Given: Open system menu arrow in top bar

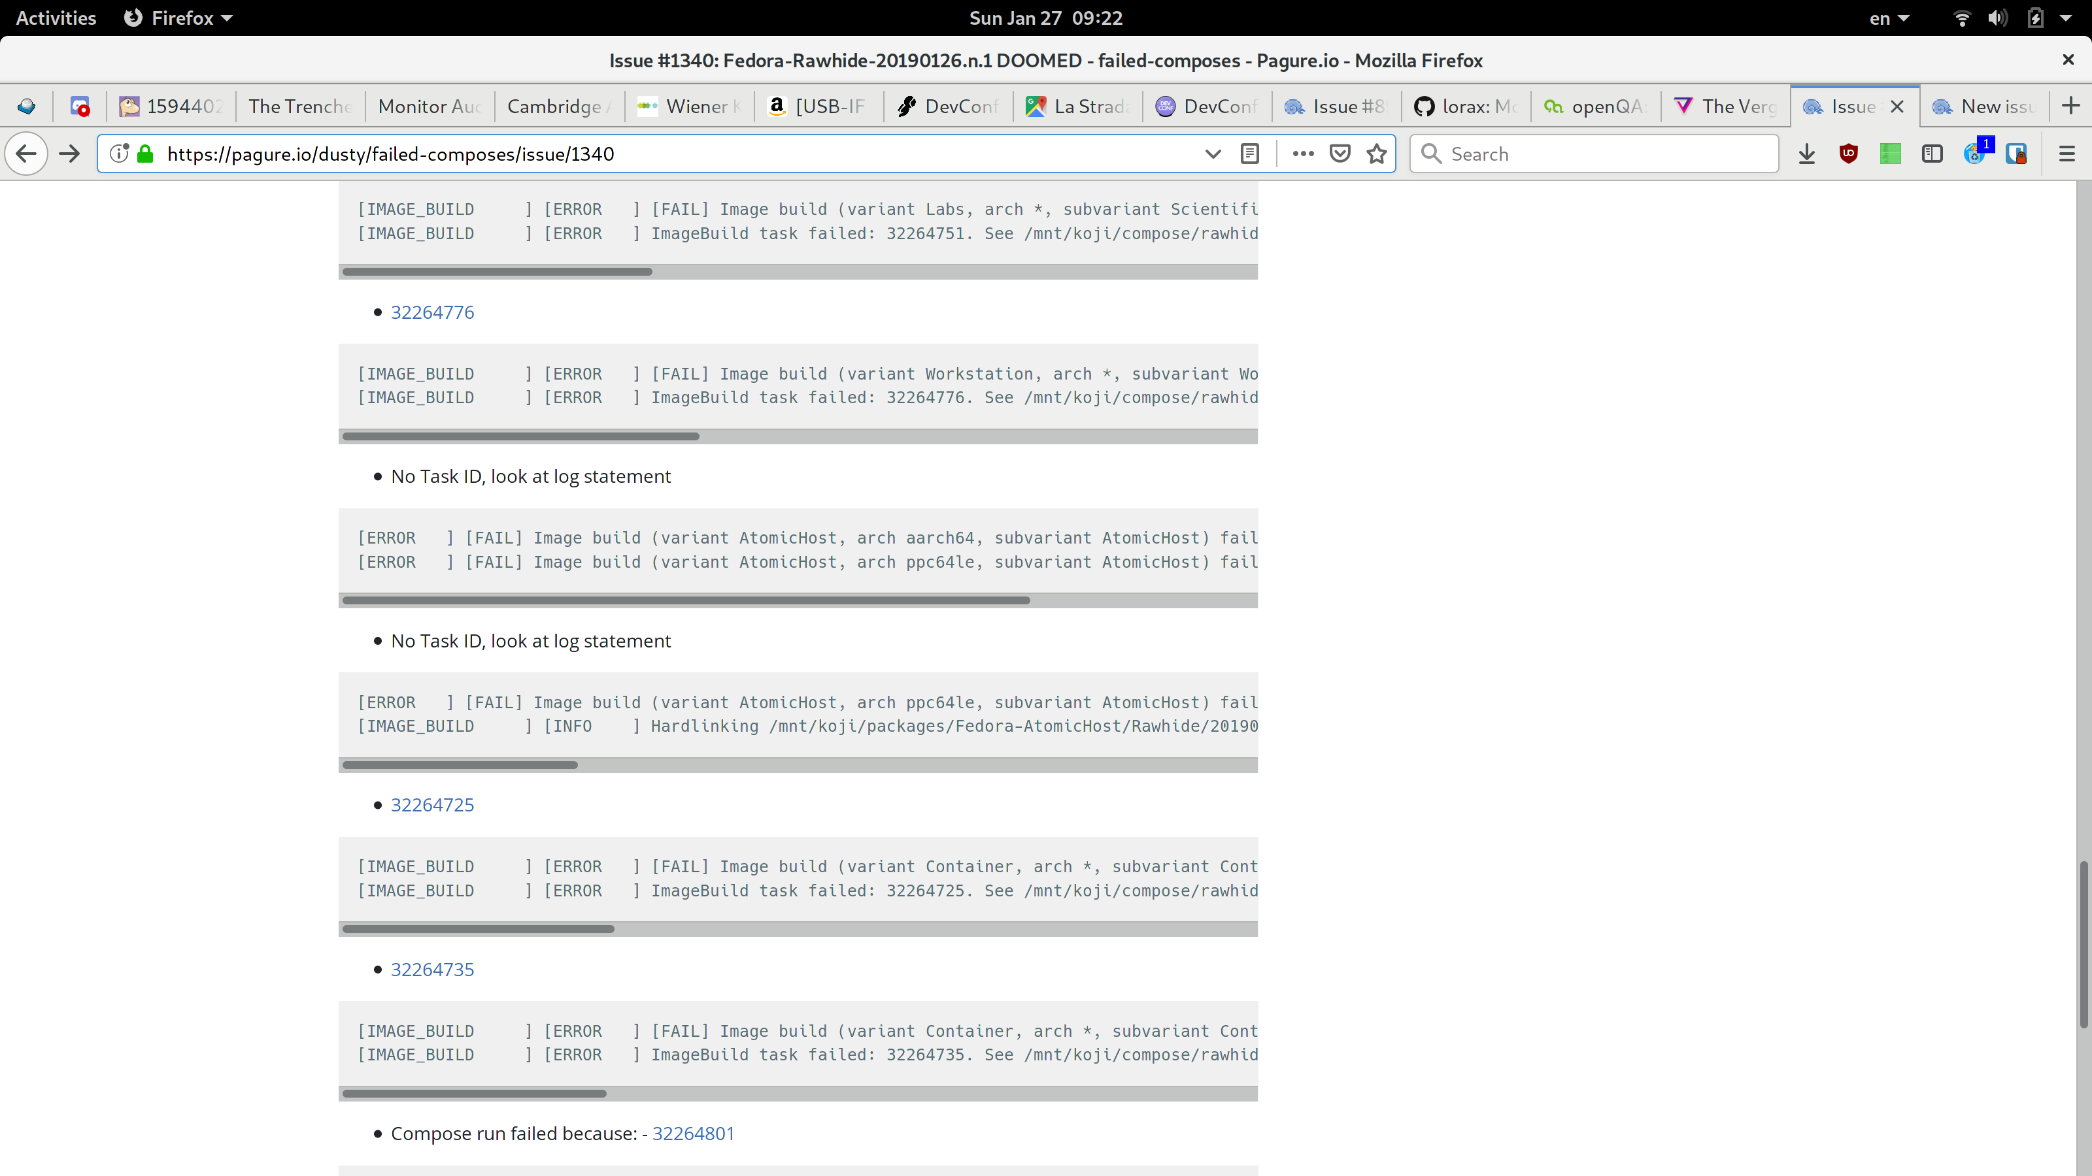Looking at the screenshot, I should pos(2066,18).
